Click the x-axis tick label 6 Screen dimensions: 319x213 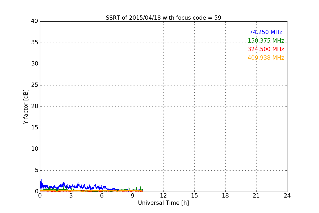point(102,196)
